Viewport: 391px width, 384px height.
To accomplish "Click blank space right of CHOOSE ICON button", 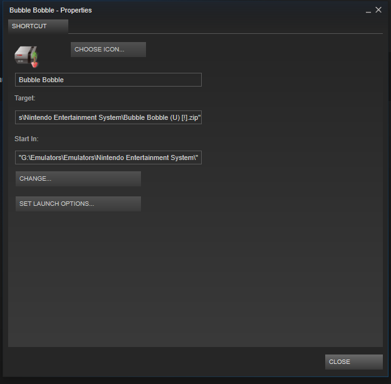I will point(263,50).
